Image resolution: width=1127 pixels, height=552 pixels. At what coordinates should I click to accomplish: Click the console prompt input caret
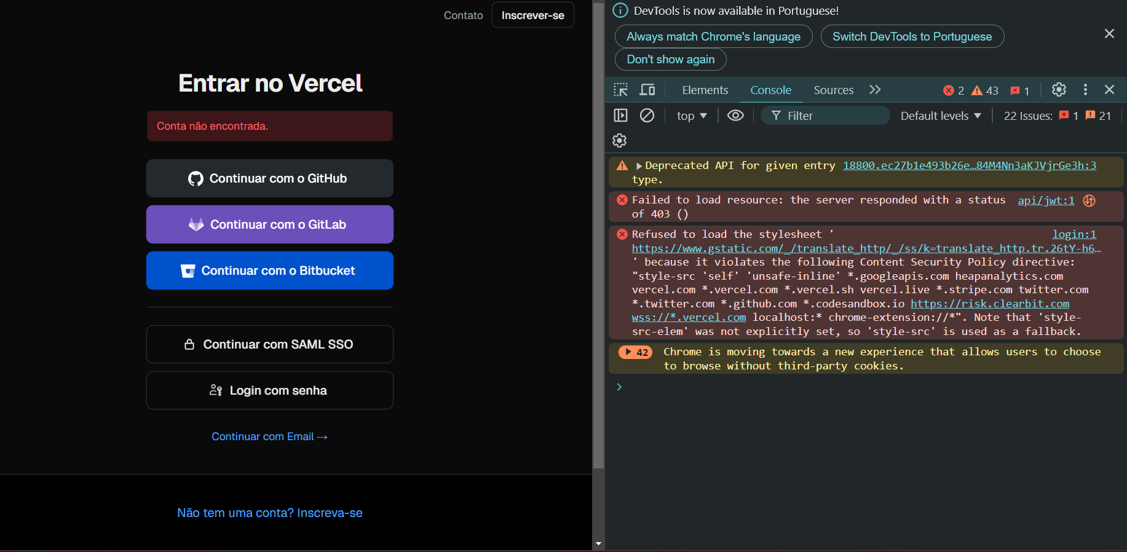619,387
